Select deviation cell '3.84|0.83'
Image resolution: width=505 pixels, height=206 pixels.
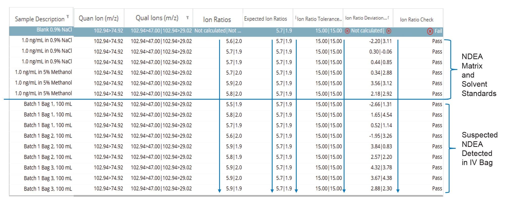coord(381,147)
